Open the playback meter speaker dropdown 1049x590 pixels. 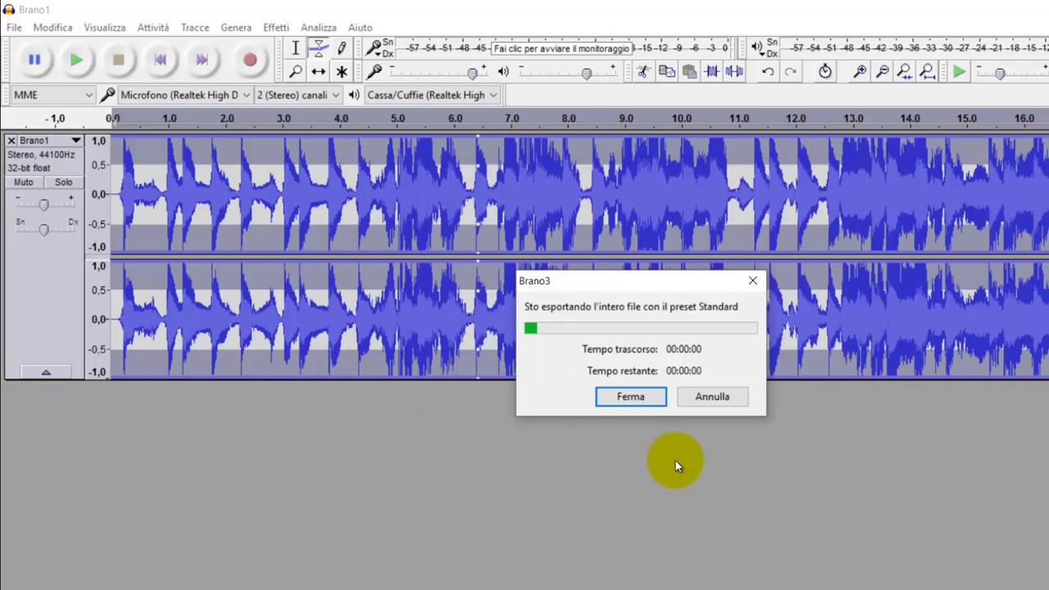point(757,48)
